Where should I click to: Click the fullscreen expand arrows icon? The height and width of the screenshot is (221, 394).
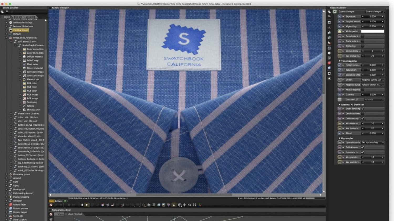click(x=195, y=205)
